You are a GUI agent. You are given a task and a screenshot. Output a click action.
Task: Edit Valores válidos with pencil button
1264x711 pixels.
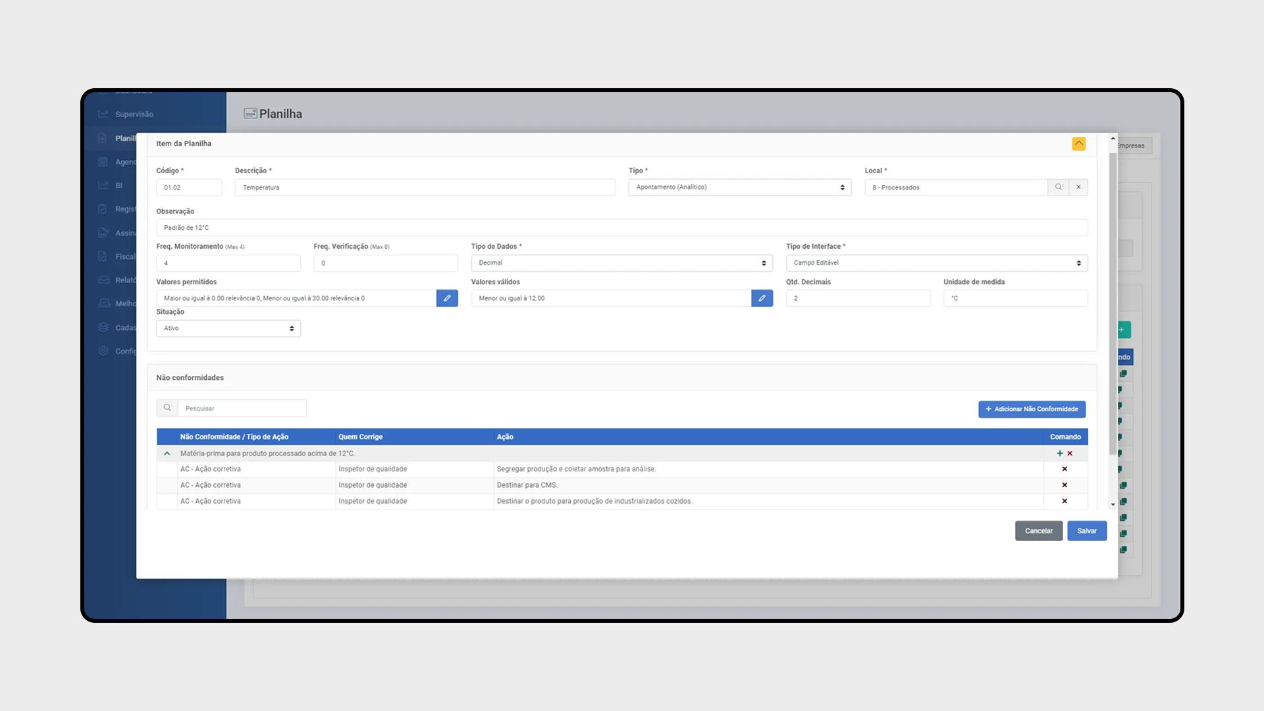point(762,298)
